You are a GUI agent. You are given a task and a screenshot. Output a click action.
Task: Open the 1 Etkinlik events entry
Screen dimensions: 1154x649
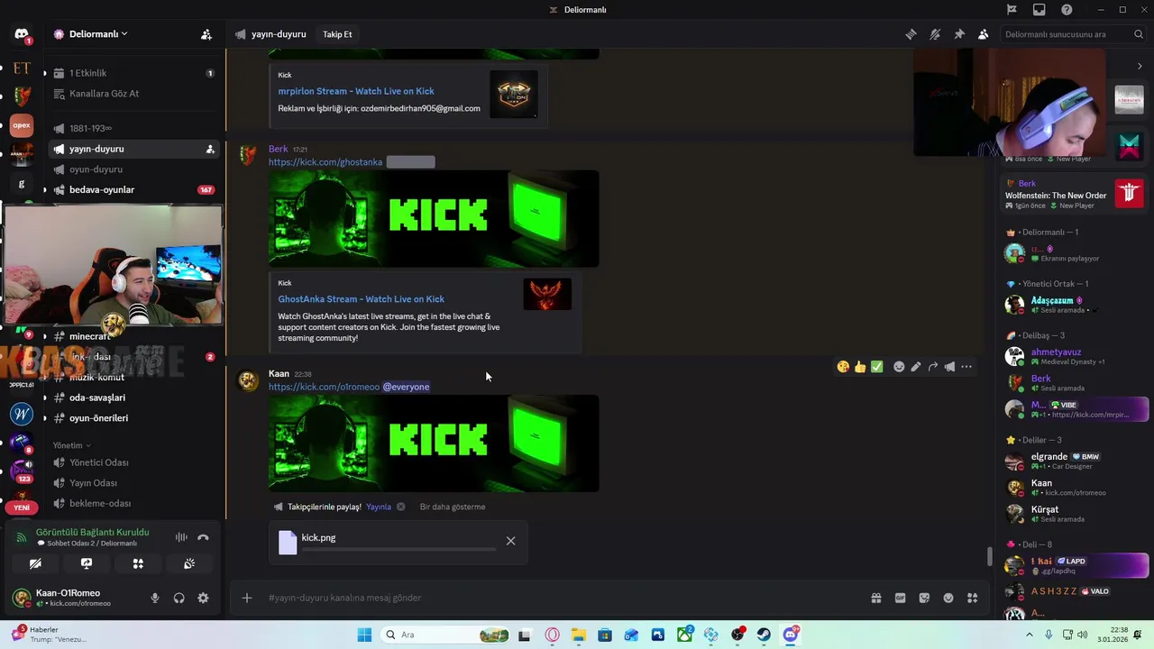[133, 73]
